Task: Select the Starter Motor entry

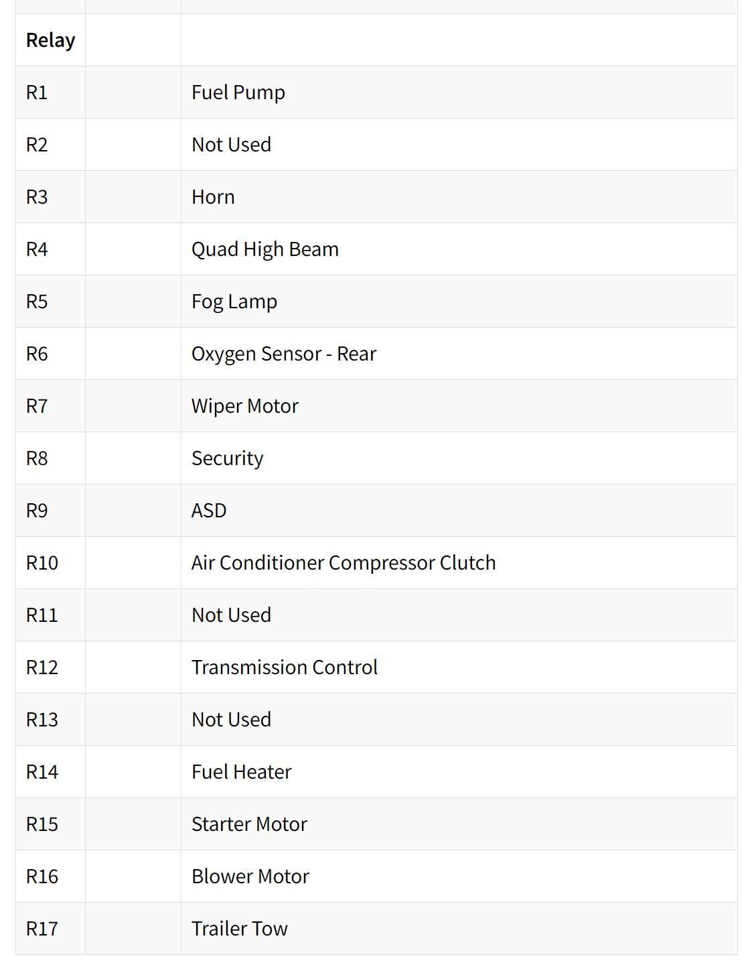Action: (x=249, y=824)
